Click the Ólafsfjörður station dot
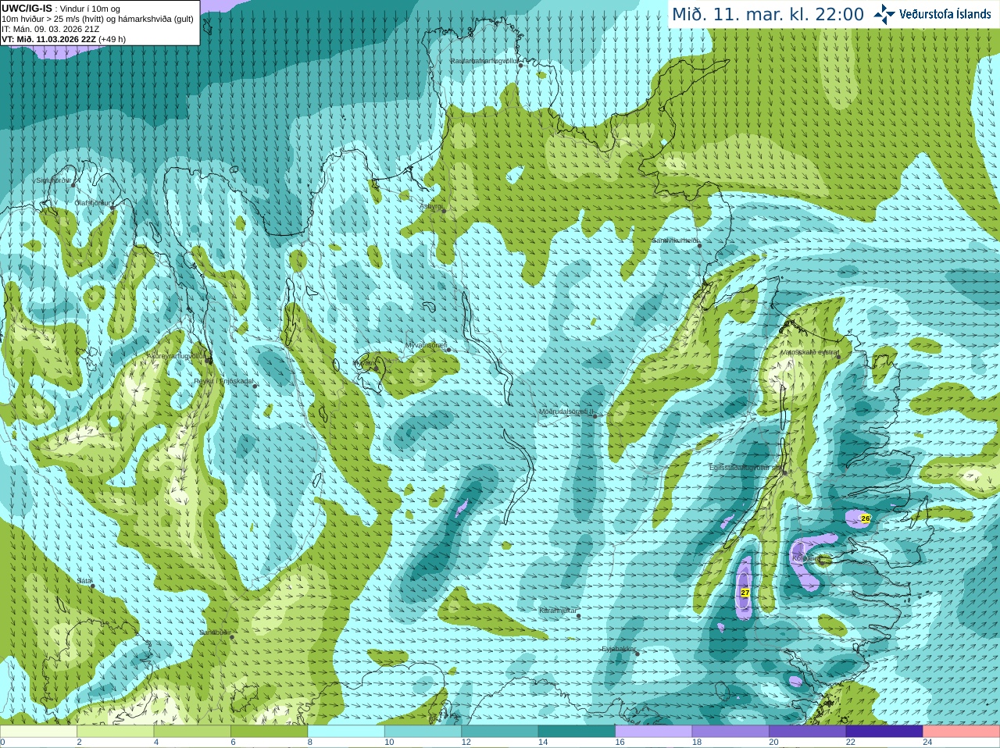The image size is (1000, 748). [x=112, y=208]
